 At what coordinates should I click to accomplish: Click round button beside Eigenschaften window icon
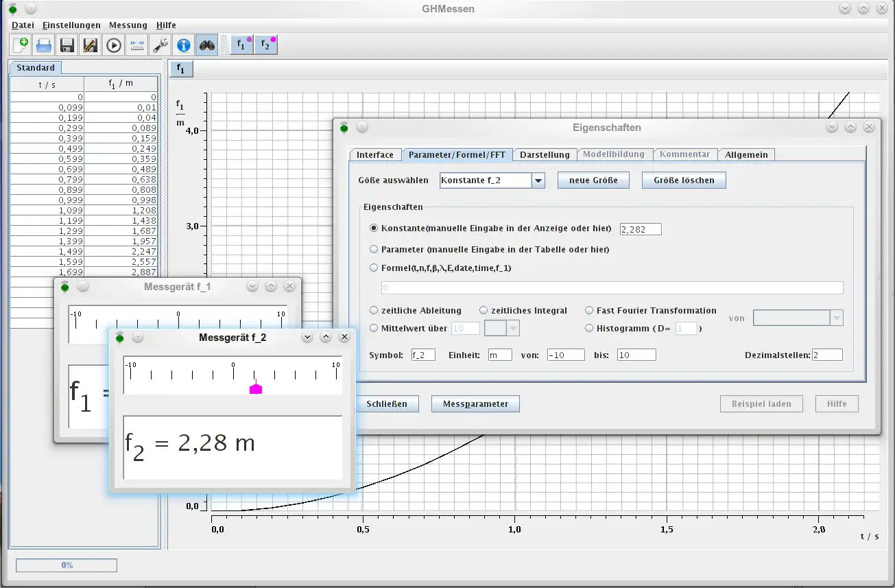tap(362, 127)
